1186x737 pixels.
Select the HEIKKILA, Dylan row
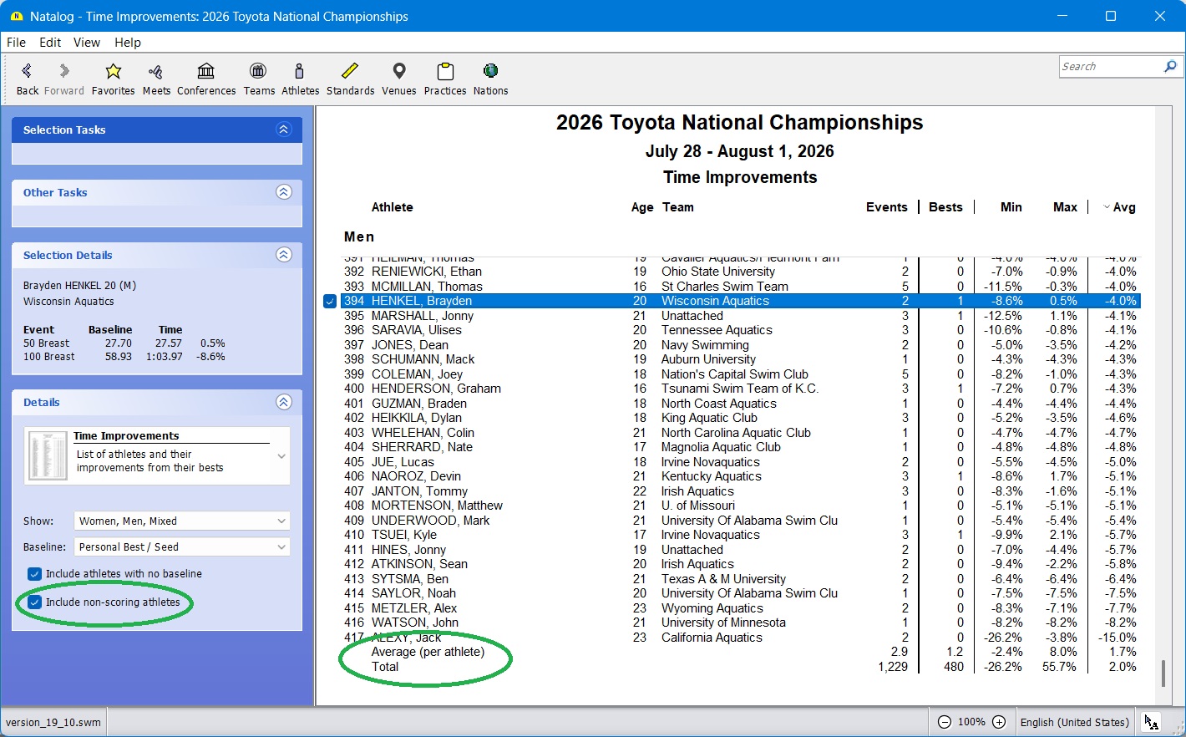pos(741,418)
